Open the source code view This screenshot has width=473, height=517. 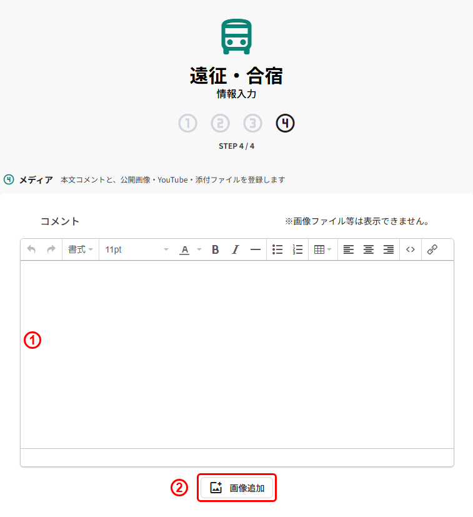click(411, 249)
